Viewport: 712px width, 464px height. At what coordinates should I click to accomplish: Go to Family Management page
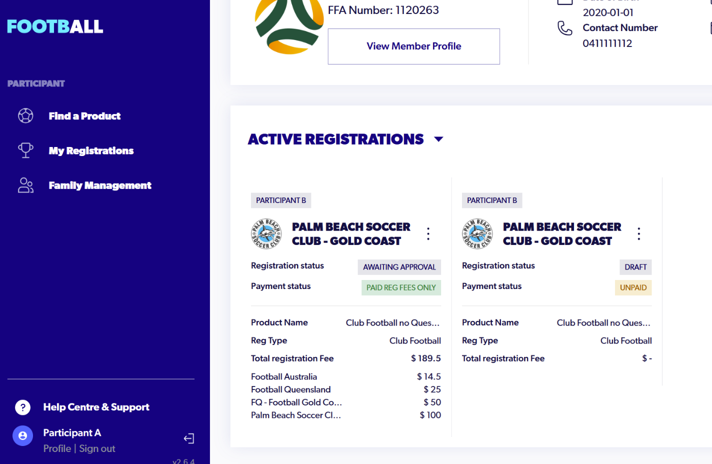click(100, 185)
